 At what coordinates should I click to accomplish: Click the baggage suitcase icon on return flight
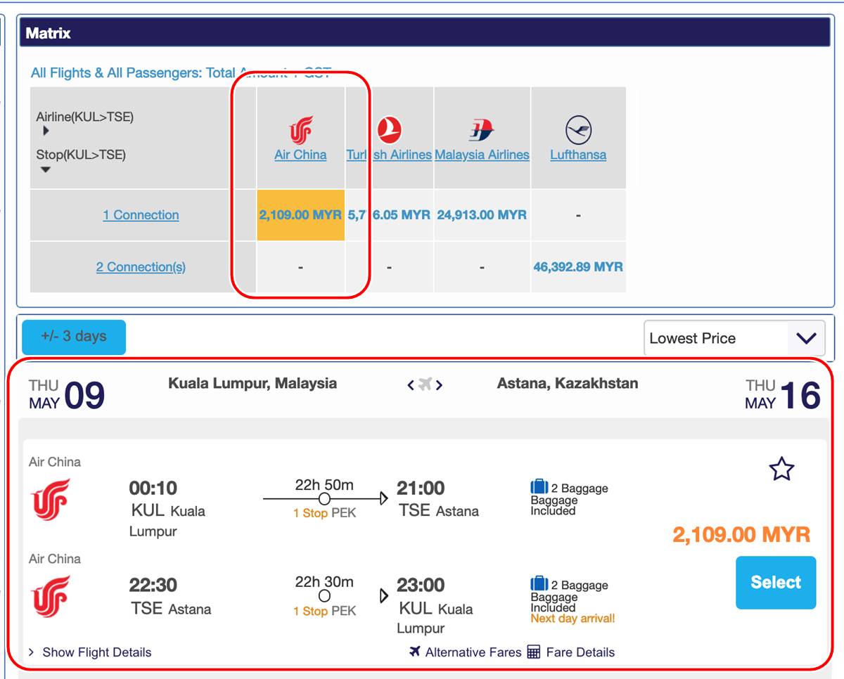point(539,583)
